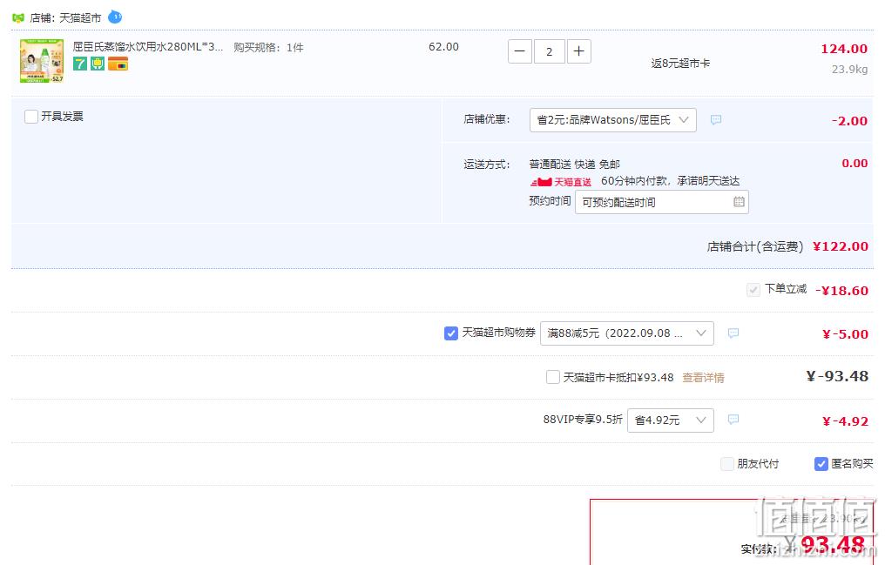Uncheck the 匿名购买 checkbox
885x565 pixels.
point(821,464)
